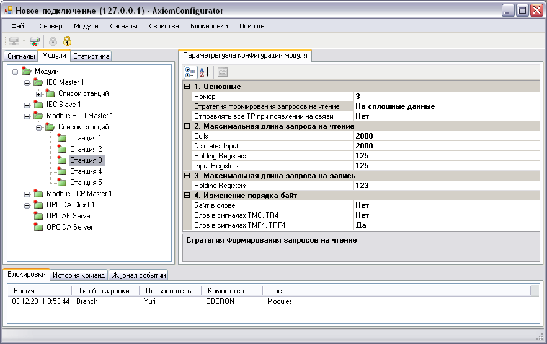Click the grey lock padlock toolbar icon
Image resolution: width=547 pixels, height=344 pixels.
tap(53, 41)
